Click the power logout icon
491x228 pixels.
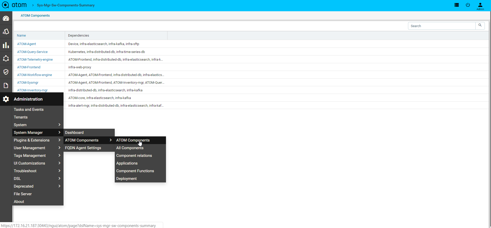point(468,5)
